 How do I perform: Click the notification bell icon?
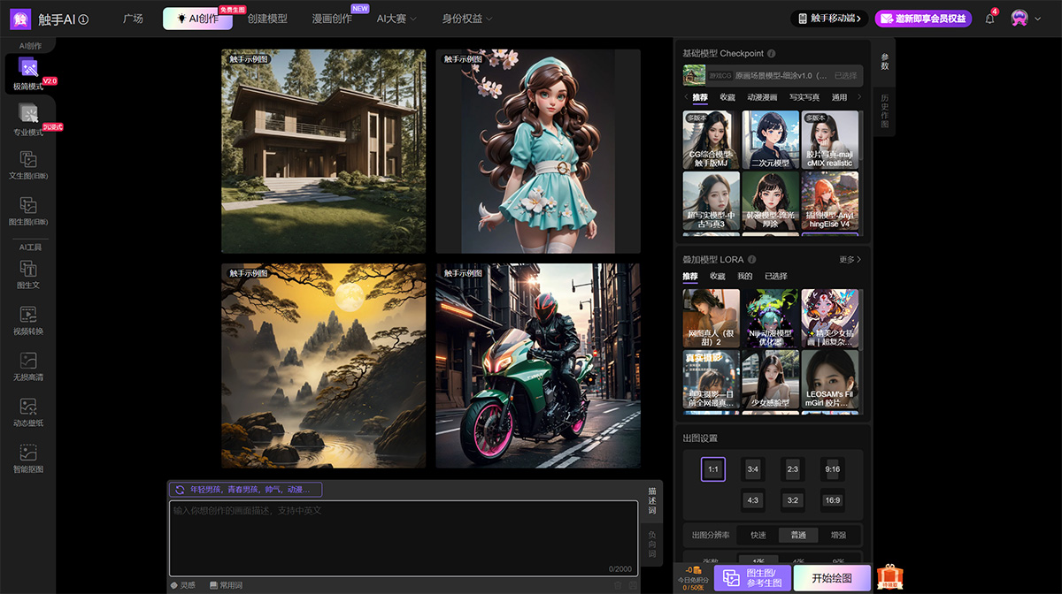coord(989,19)
